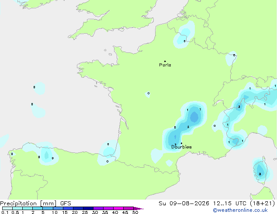Click the precipitation value '3' over Corsica

260,174
